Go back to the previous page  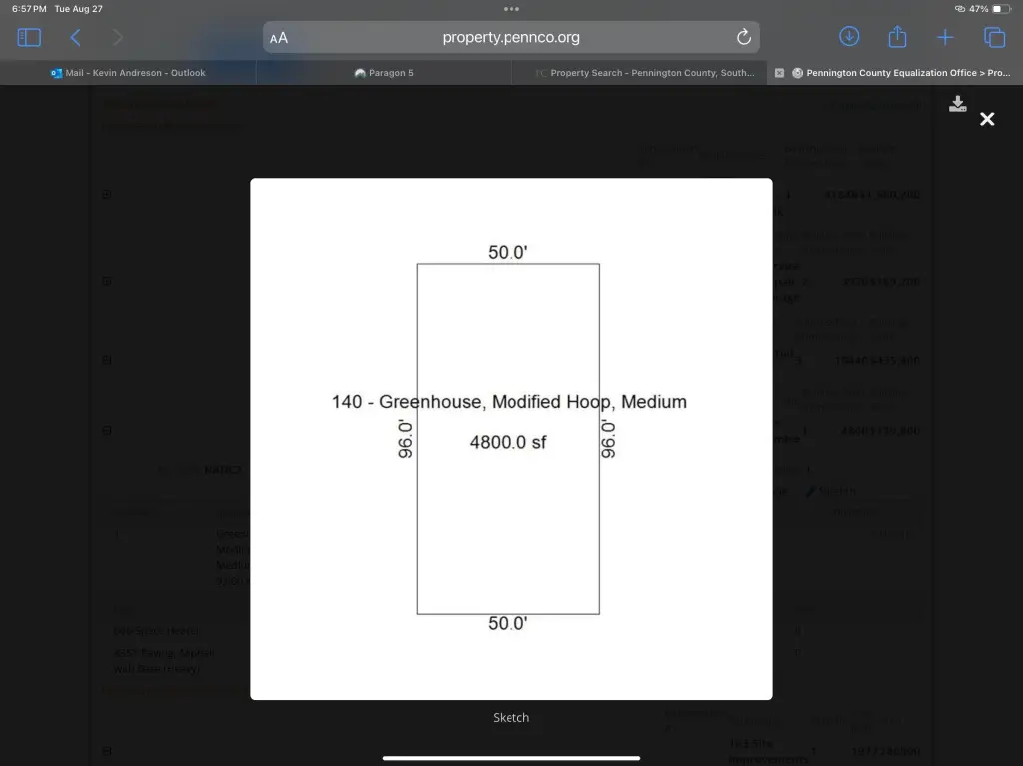[x=75, y=38]
